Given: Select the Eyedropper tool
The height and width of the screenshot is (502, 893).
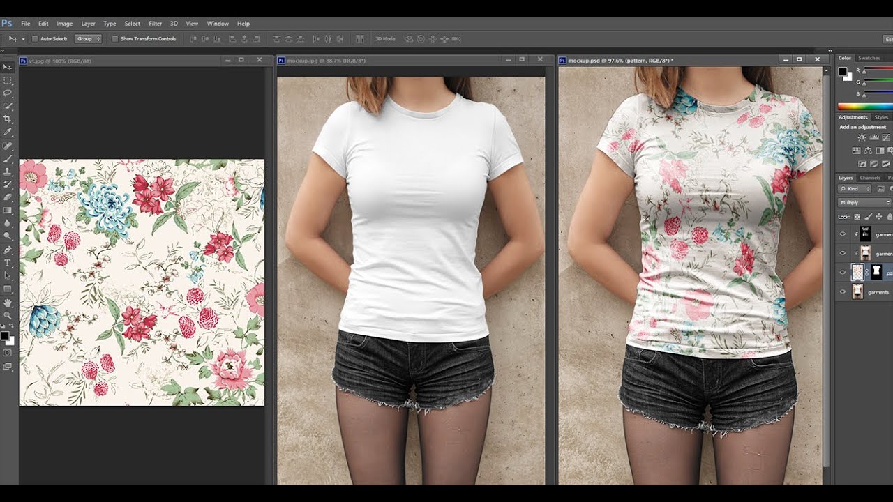Looking at the screenshot, I should (x=8, y=132).
